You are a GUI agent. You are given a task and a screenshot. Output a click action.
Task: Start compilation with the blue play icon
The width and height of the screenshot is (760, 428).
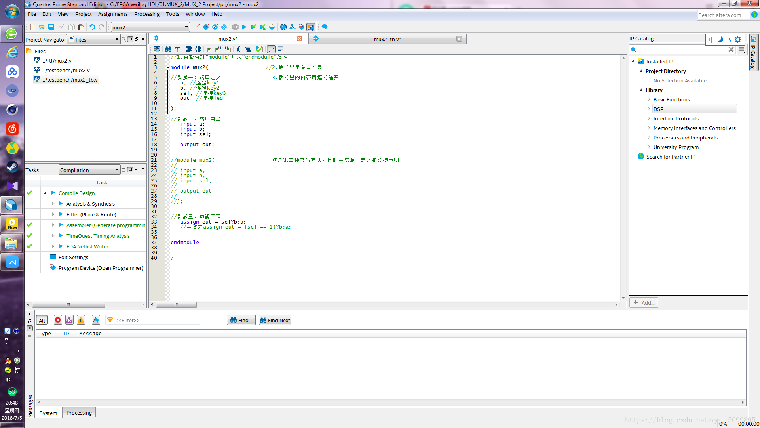tap(244, 27)
